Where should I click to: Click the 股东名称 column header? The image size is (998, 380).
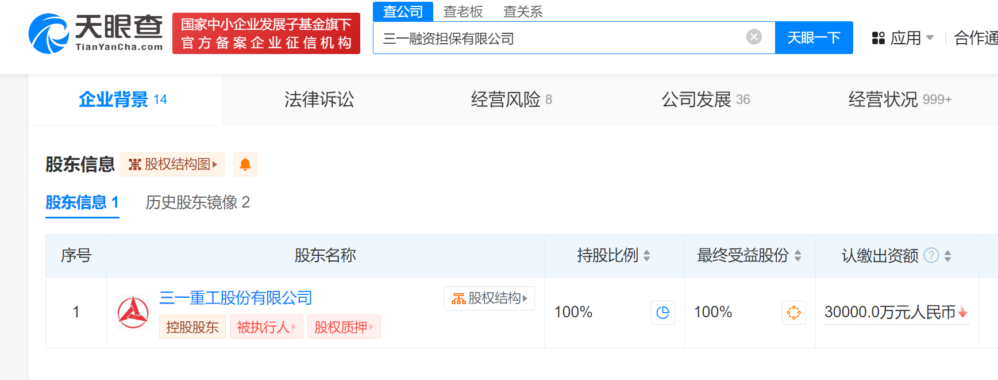click(325, 255)
